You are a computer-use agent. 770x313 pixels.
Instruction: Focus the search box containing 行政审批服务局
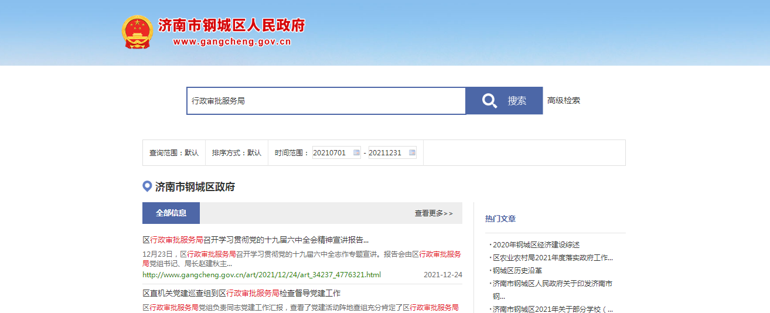326,101
